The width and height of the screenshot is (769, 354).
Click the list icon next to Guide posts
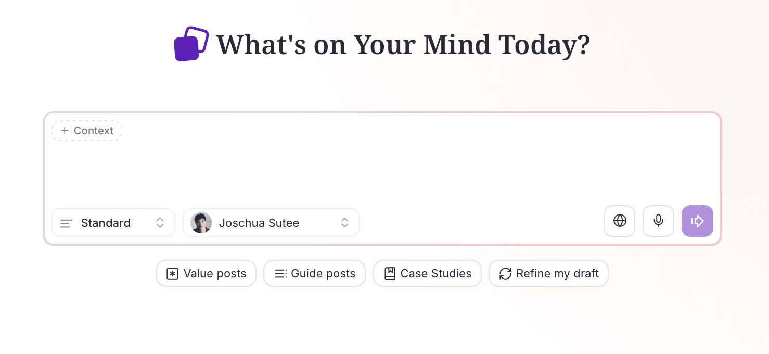[280, 273]
